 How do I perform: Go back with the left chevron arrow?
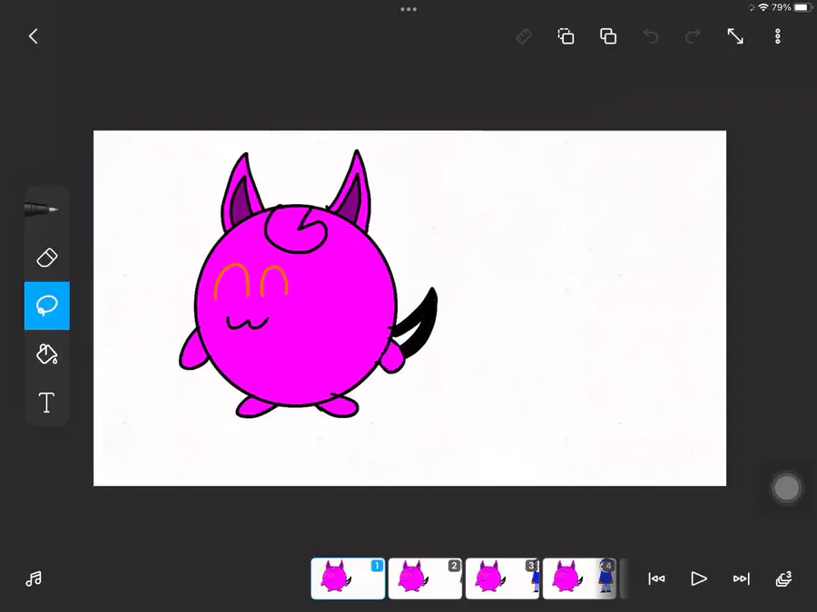click(34, 36)
